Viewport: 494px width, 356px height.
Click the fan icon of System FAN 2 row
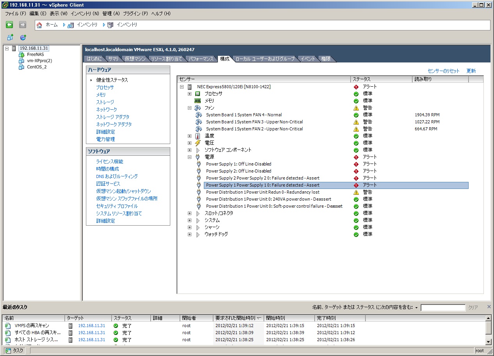(x=199, y=129)
